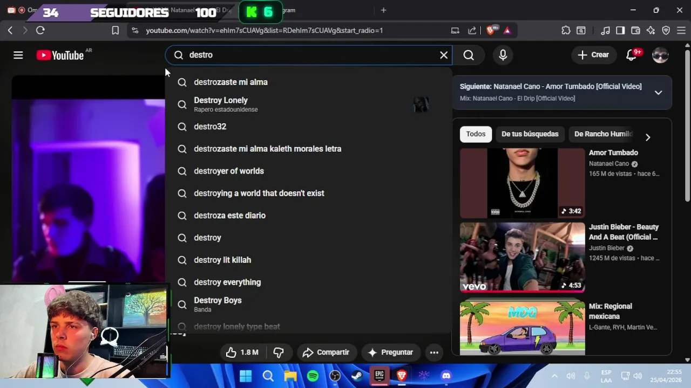Viewport: 691px width, 388px height.
Task: Show more filter chips with arrow
Action: coord(648,137)
